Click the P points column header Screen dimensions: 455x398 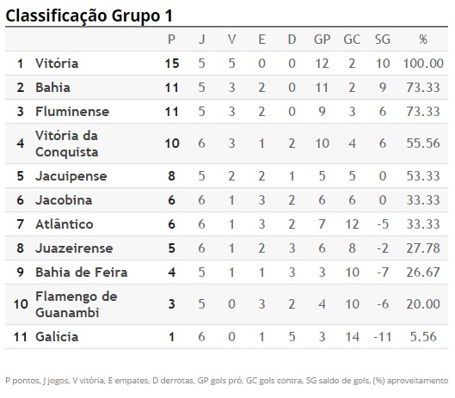171,40
